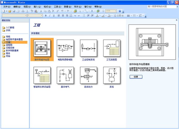Click the Paste icon in toolbar
Screen dimensions: 179x129
tap(49, 11)
